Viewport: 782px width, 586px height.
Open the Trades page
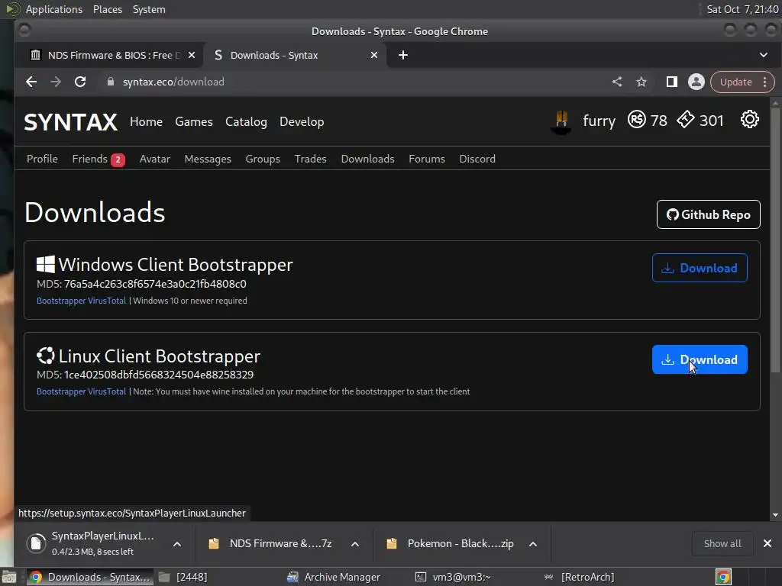pos(310,159)
